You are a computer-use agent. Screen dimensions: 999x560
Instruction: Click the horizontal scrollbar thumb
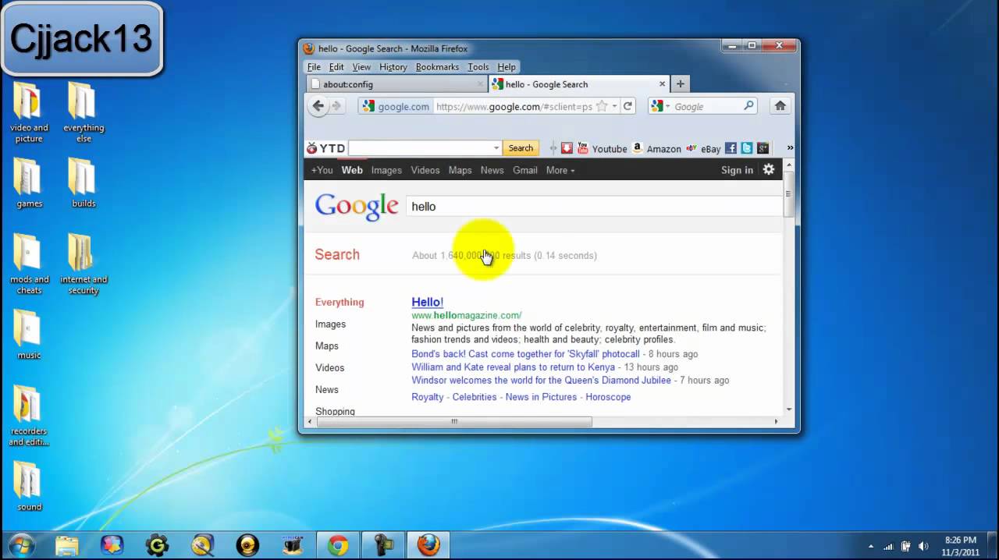453,421
